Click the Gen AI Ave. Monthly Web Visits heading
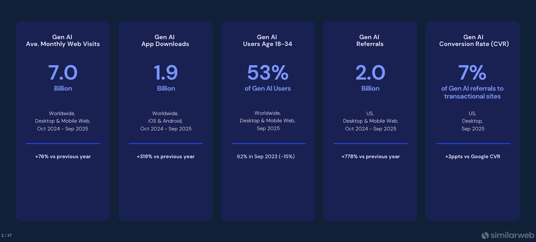The height and width of the screenshot is (242, 536). (63, 40)
